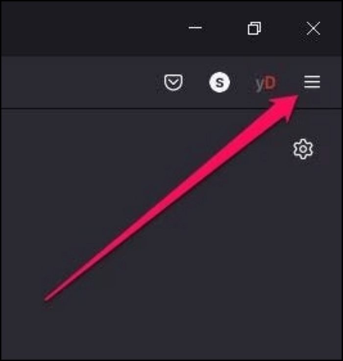Toggle the Pocket shield-shaped toolbar button

point(173,82)
